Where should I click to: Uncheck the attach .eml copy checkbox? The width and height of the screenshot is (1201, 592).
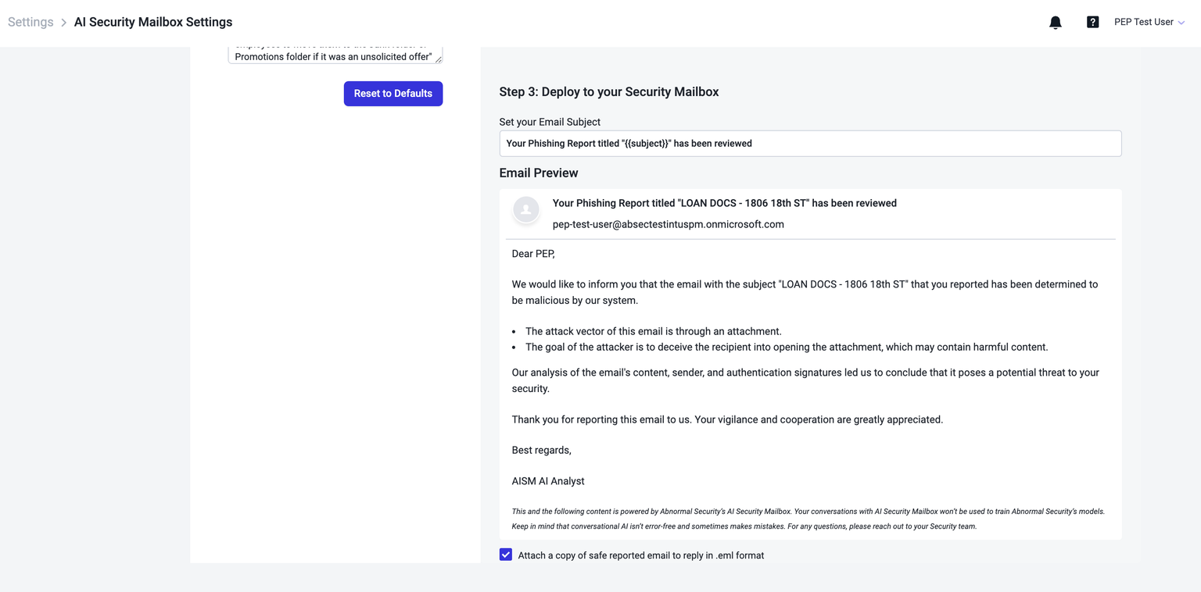tap(506, 555)
